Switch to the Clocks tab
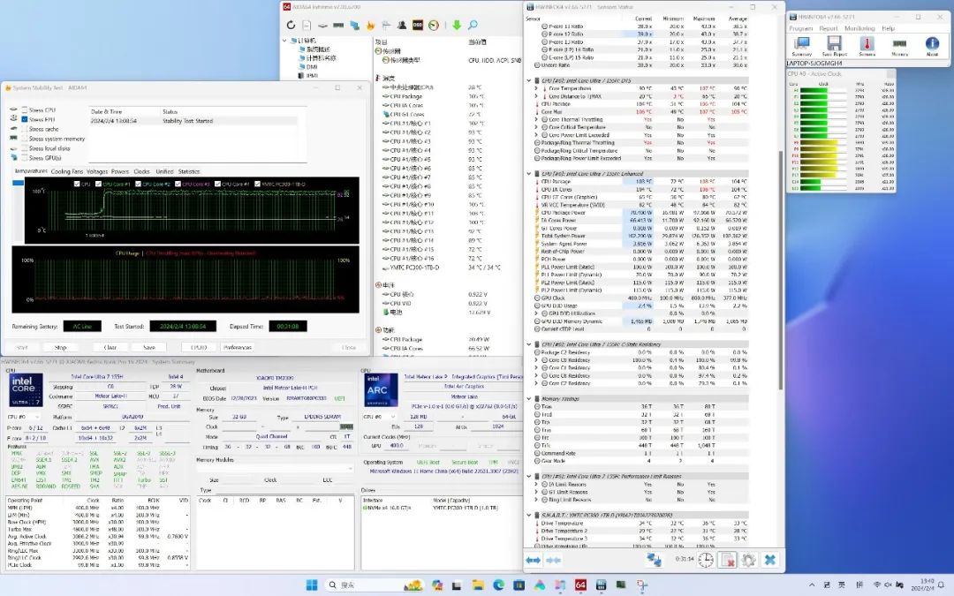954x596 pixels. [141, 171]
